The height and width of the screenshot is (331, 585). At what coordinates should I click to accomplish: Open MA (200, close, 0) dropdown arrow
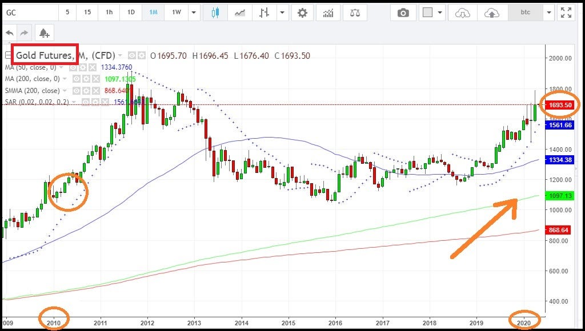[65, 79]
